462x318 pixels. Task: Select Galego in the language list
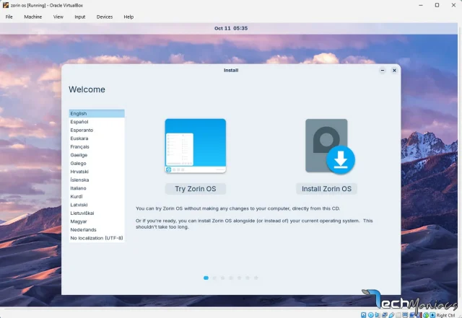tap(97, 163)
